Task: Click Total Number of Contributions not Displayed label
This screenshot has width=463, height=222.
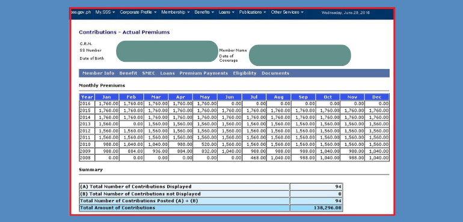Action: [140, 194]
